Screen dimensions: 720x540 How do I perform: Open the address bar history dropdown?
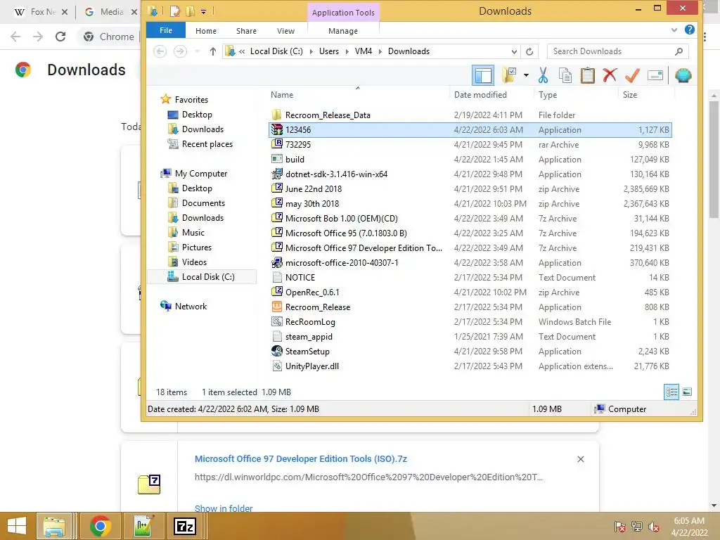pos(514,51)
